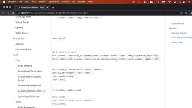Open the Apple menu

click(4, 2)
